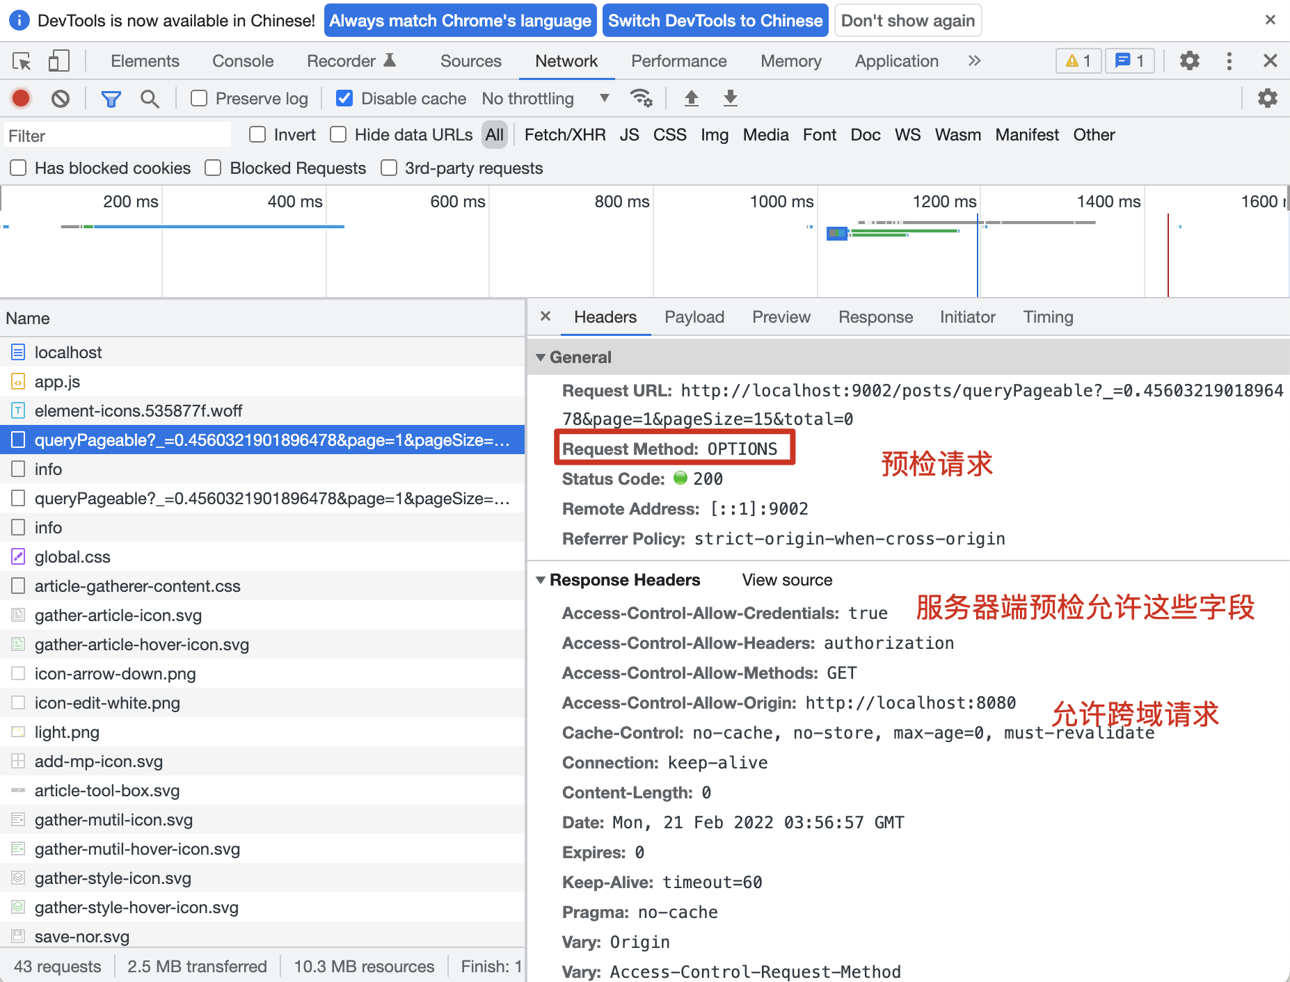Viewport: 1290px width, 982px height.
Task: Open the issues message badge showing 1
Action: pyautogui.click(x=1130, y=61)
